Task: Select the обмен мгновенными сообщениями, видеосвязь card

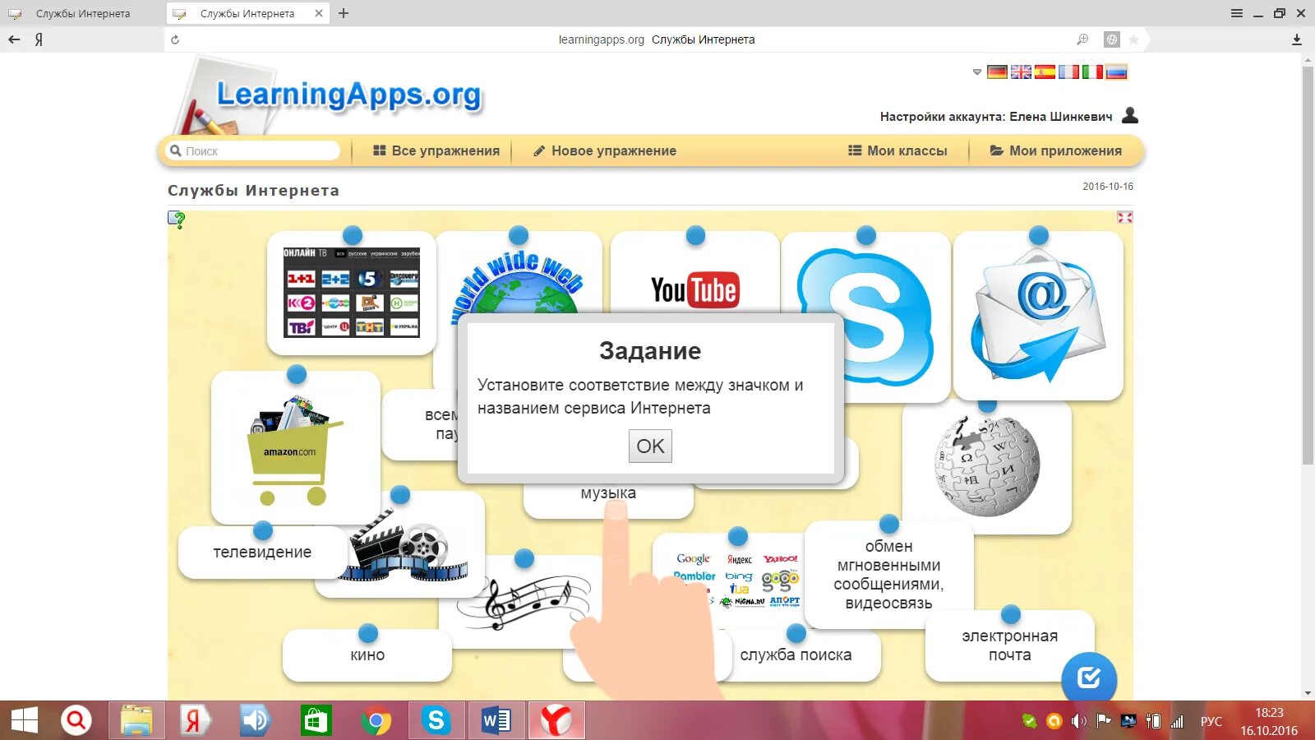Action: click(888, 575)
